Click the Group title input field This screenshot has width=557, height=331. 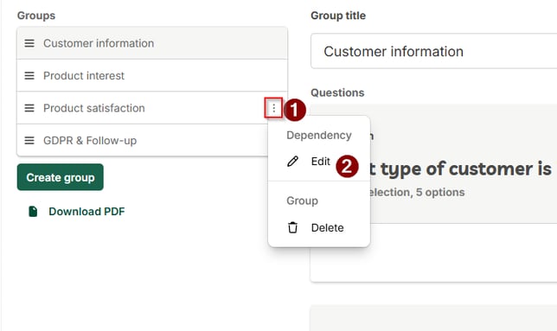(x=433, y=51)
